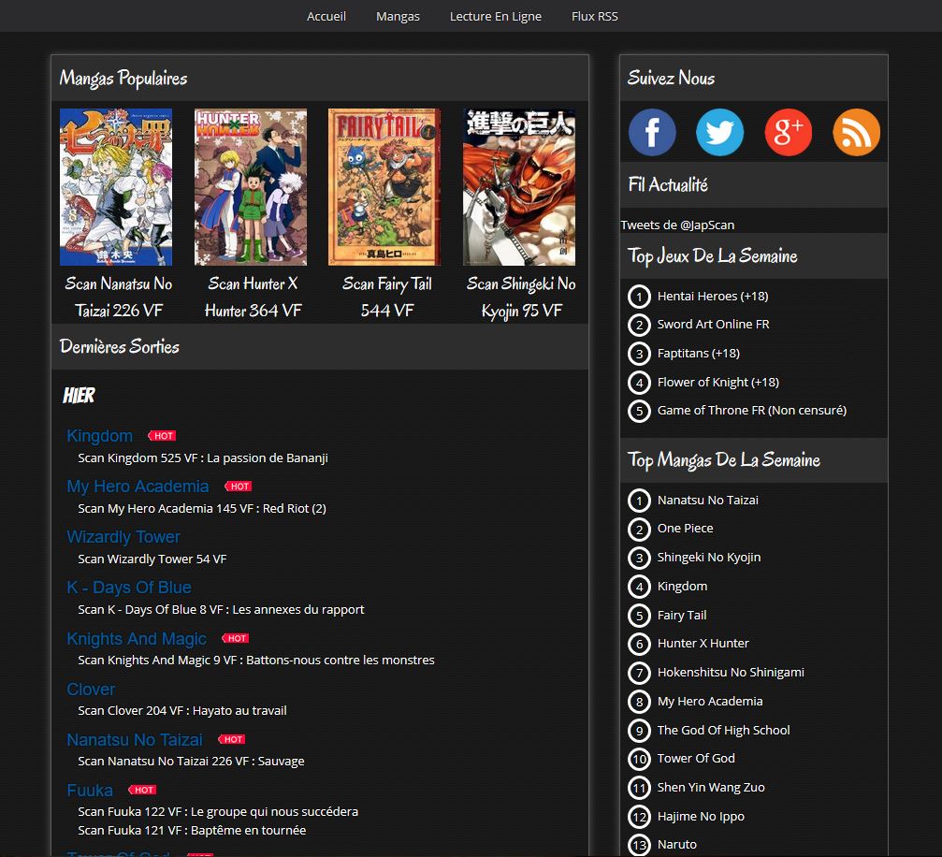This screenshot has height=857, width=942.
Task: Open the Wizardly Tower title link
Action: (x=123, y=537)
